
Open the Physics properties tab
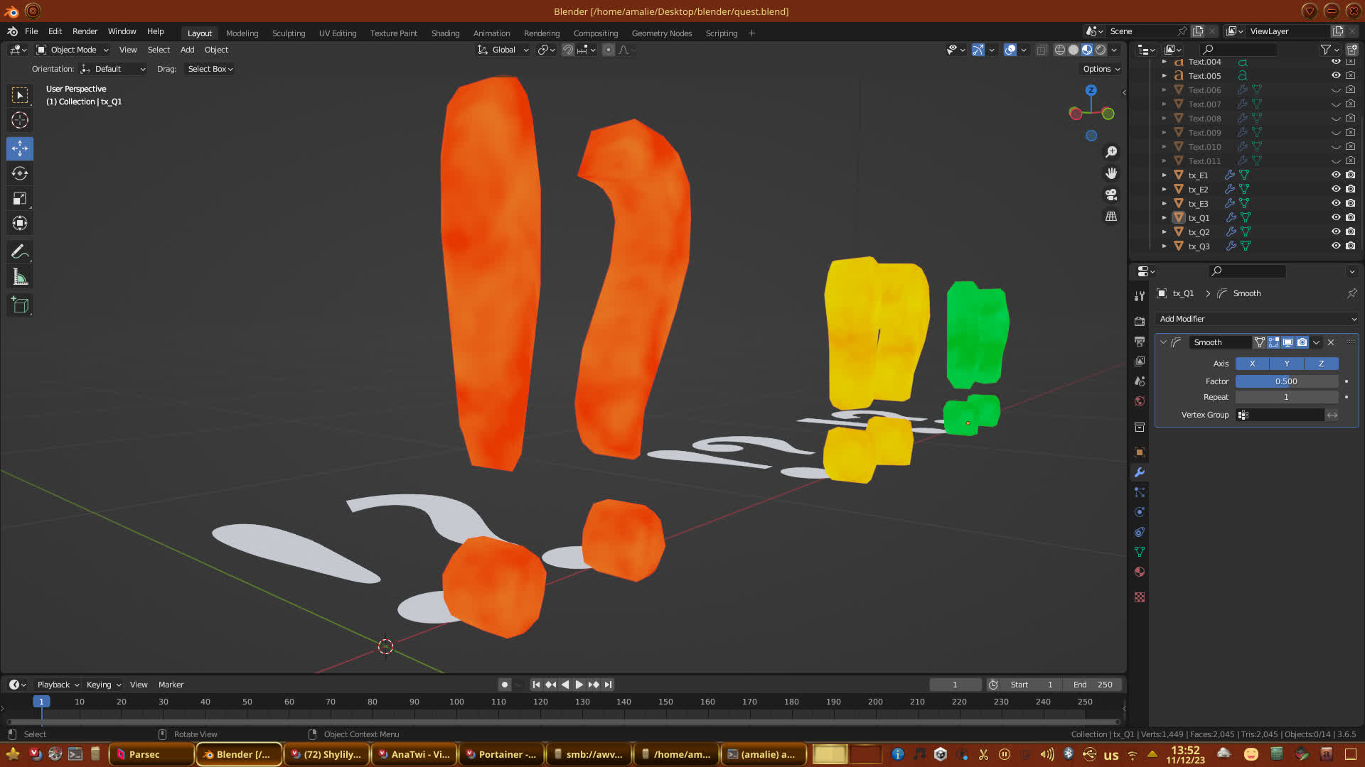pyautogui.click(x=1140, y=512)
